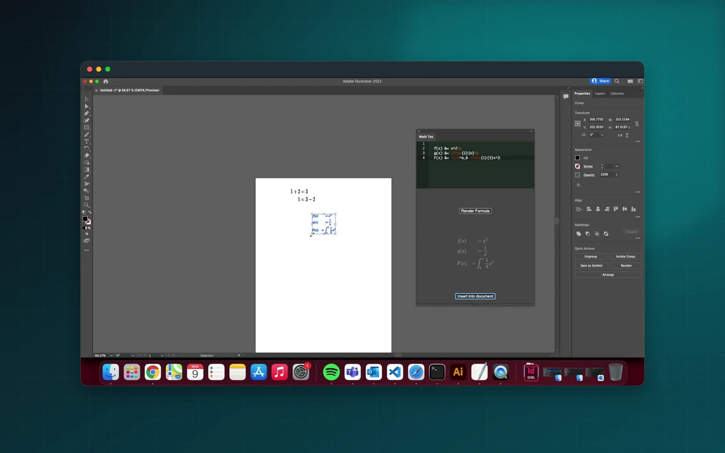Select the Rectangle tool
725x453 pixels.
pos(86,128)
